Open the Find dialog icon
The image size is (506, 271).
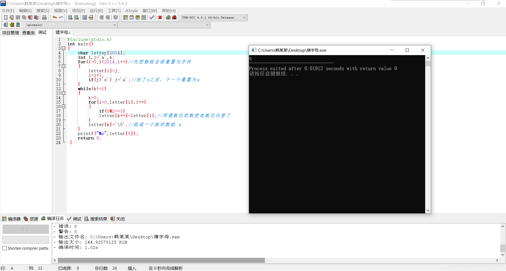click(71, 17)
